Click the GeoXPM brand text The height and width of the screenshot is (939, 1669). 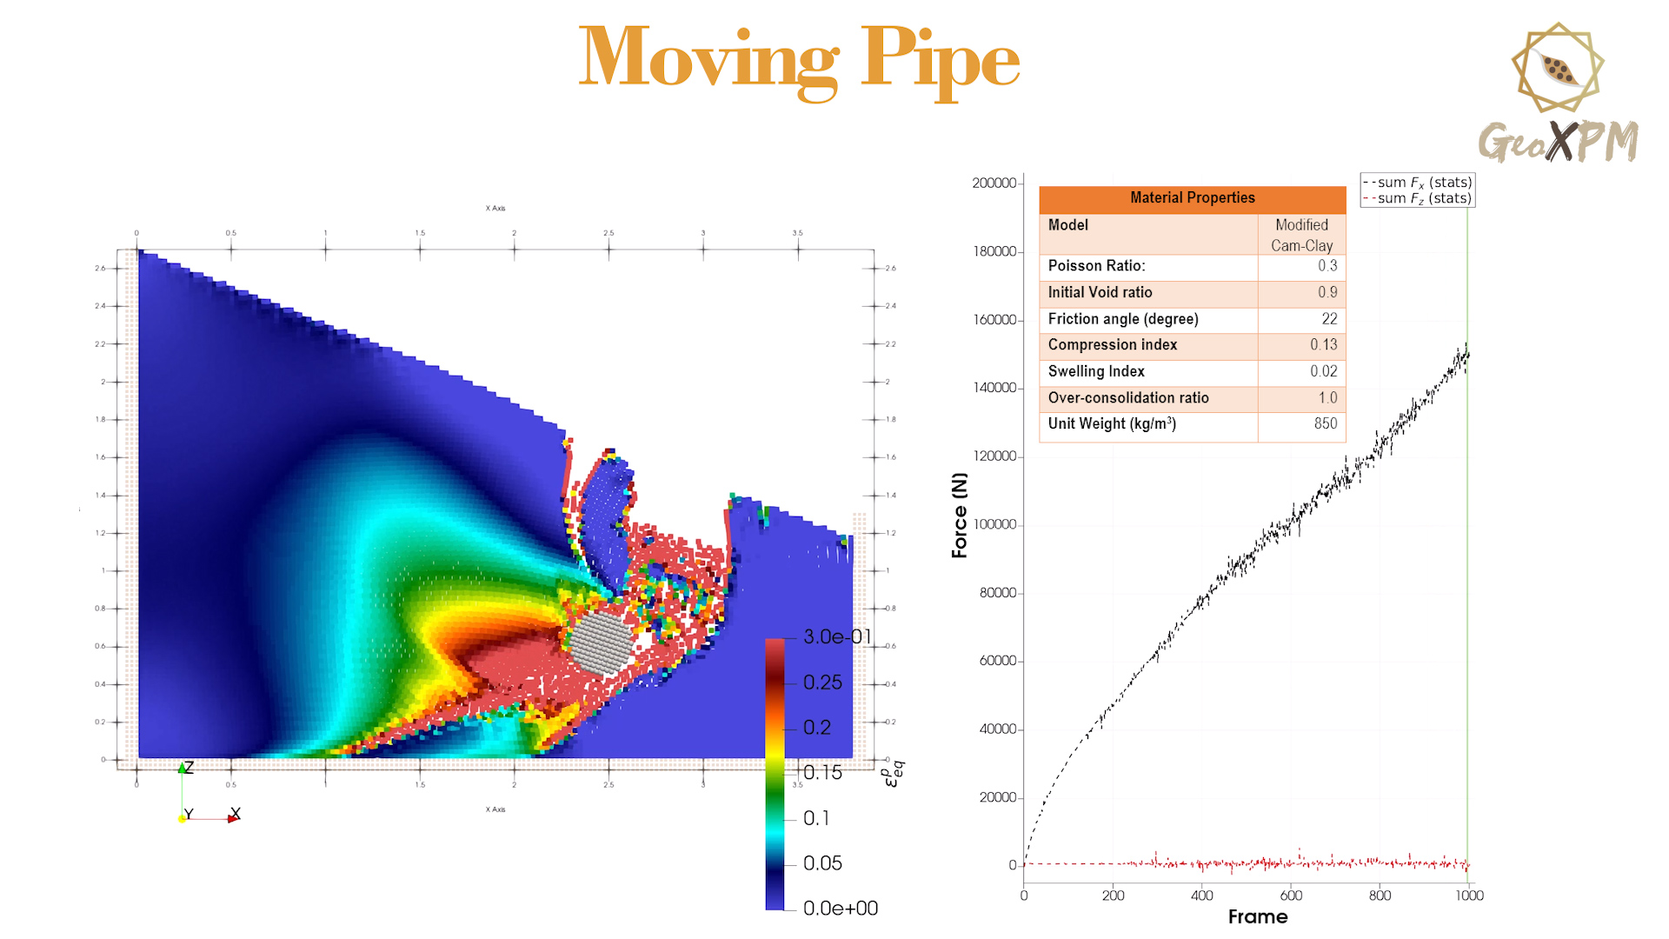coord(1558,142)
